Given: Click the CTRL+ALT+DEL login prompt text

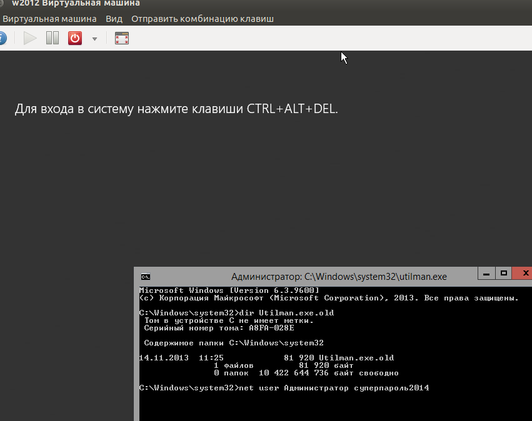Looking at the screenshot, I should click(x=175, y=109).
